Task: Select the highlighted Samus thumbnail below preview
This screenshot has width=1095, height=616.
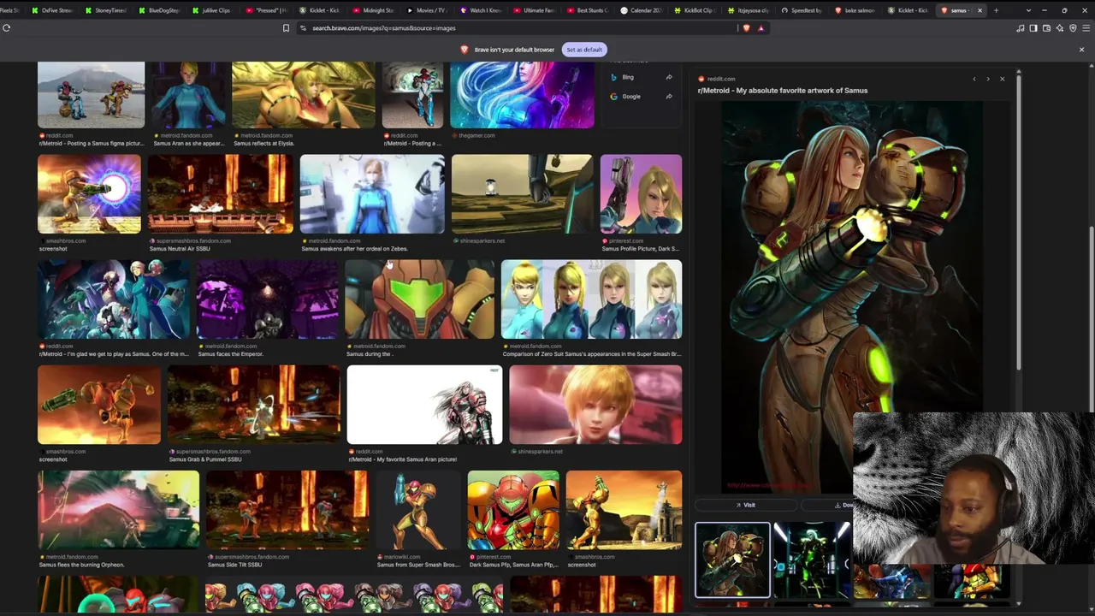Action: pos(732,560)
